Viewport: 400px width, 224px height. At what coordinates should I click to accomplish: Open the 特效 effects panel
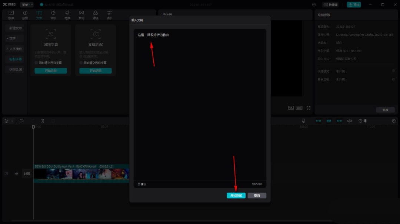tap(67, 14)
